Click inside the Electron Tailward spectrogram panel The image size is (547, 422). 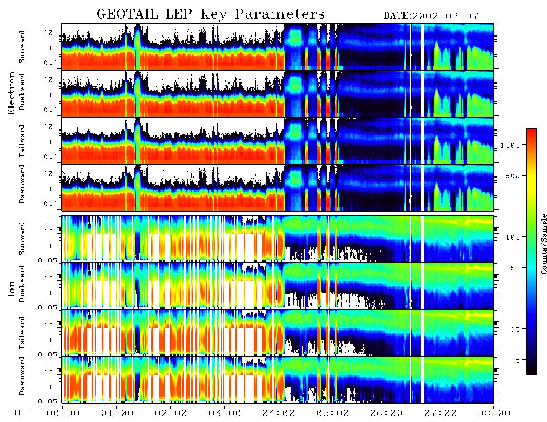pos(278,141)
